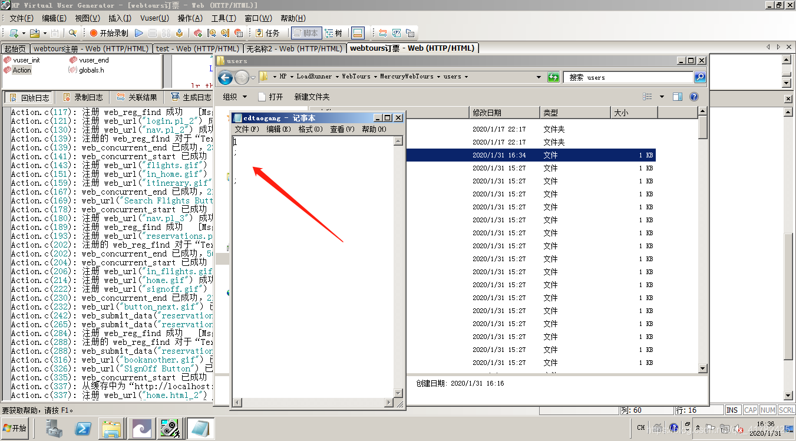
Task: Open the 录制日志 recording log tab
Action: click(82, 97)
